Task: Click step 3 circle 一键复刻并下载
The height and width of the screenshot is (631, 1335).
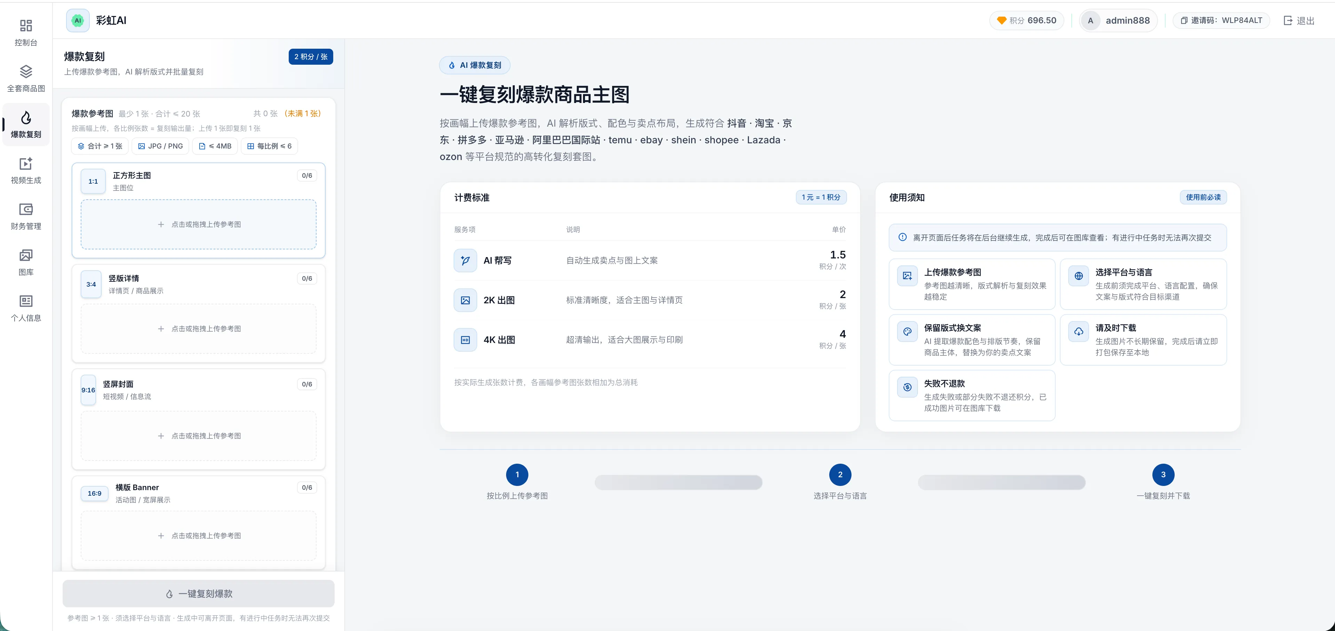Action: point(1163,474)
